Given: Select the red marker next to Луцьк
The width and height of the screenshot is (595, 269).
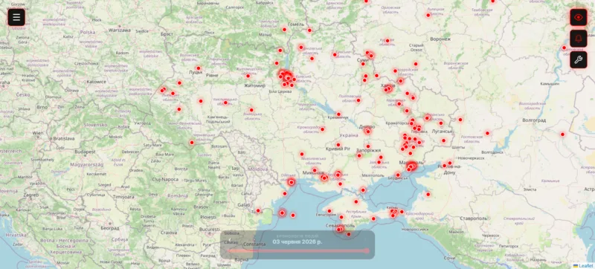Looking at the screenshot, I should [198, 68].
